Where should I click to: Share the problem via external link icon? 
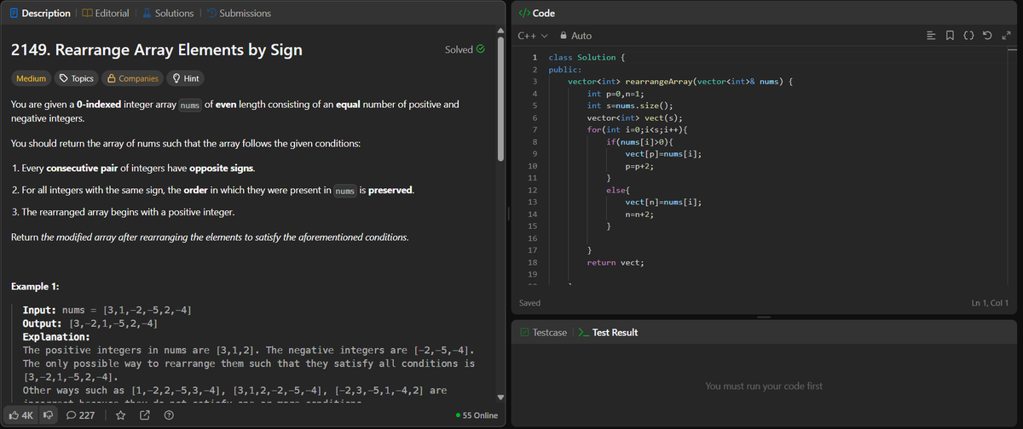[144, 416]
